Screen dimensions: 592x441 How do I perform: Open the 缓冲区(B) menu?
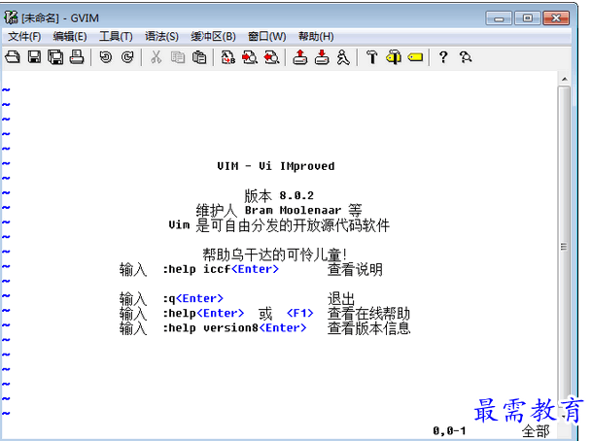213,37
